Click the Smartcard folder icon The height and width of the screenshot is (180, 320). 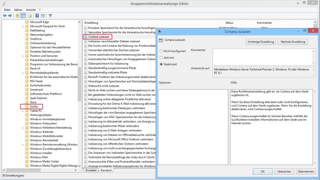click(x=27, y=90)
